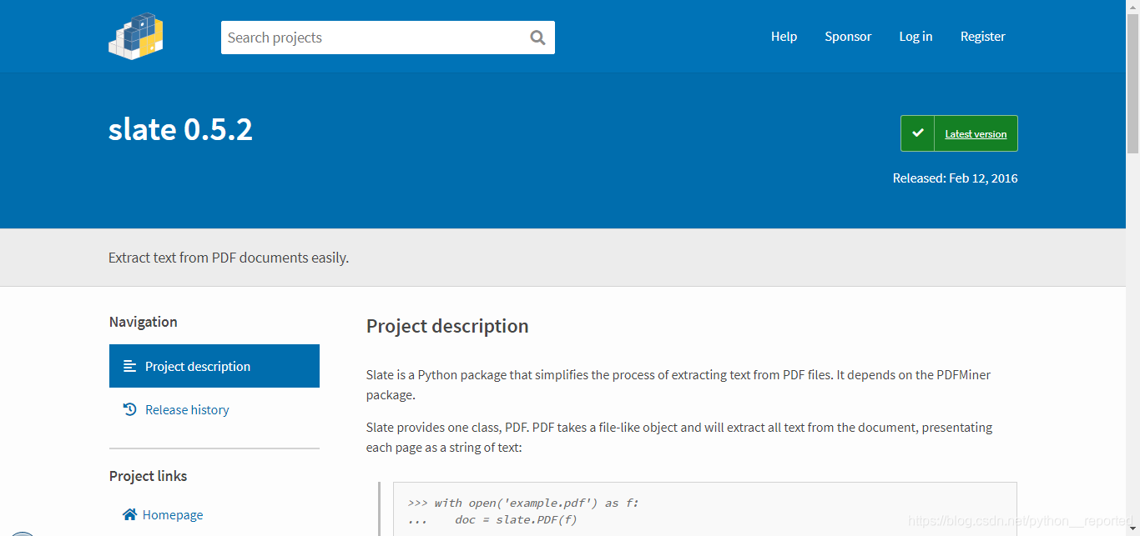This screenshot has width=1140, height=536.
Task: Click the page vertical scrollbar thumb
Action: coord(1132,83)
